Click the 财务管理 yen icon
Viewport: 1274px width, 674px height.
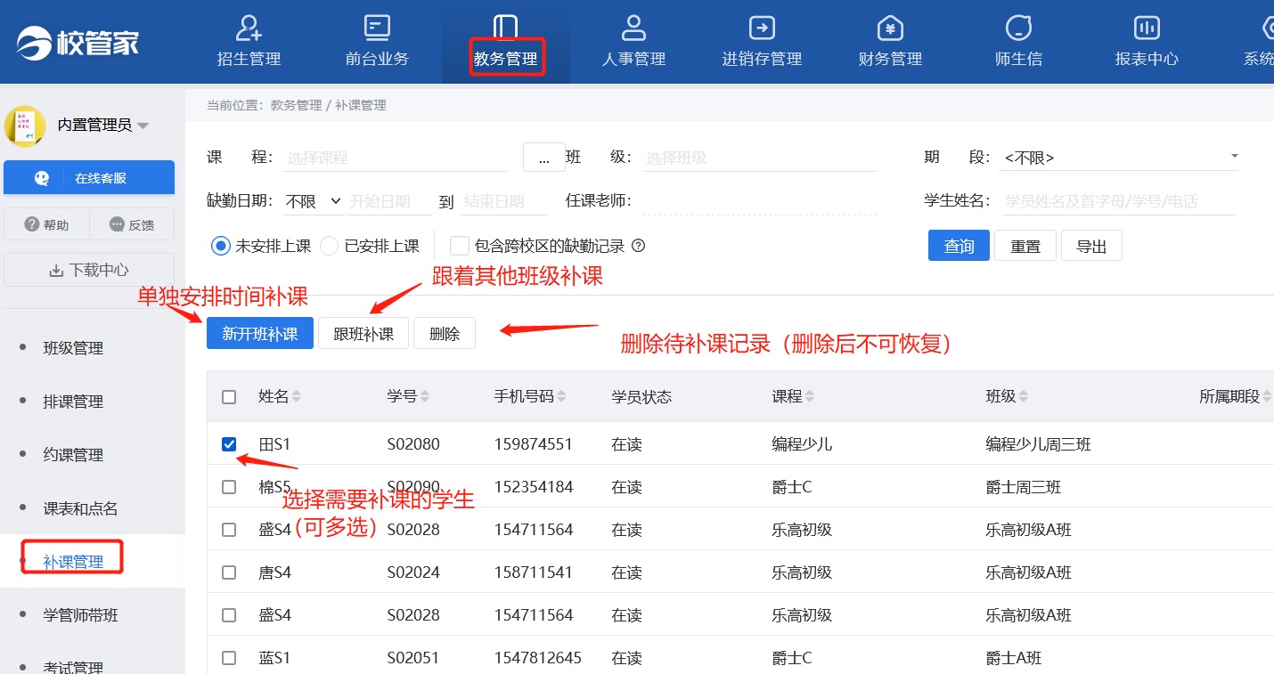click(x=890, y=28)
